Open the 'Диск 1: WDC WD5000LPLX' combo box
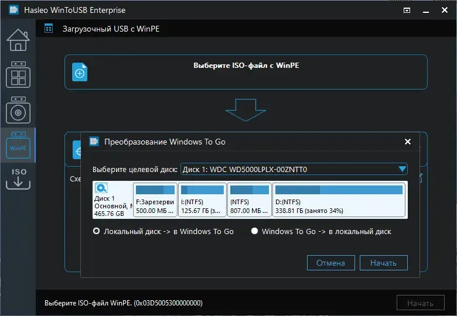This screenshot has width=457, height=316. point(293,170)
